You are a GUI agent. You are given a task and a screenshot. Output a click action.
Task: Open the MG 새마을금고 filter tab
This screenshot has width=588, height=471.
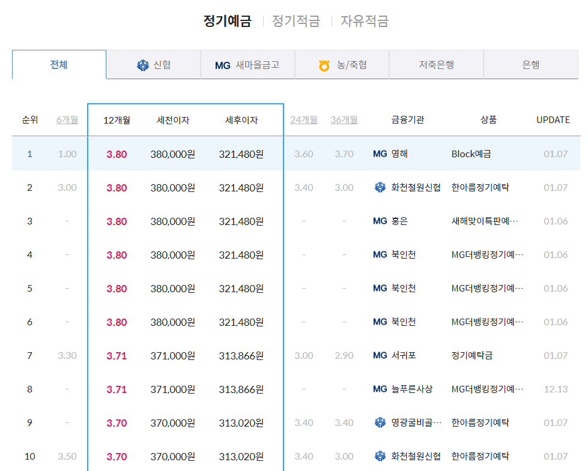click(247, 64)
